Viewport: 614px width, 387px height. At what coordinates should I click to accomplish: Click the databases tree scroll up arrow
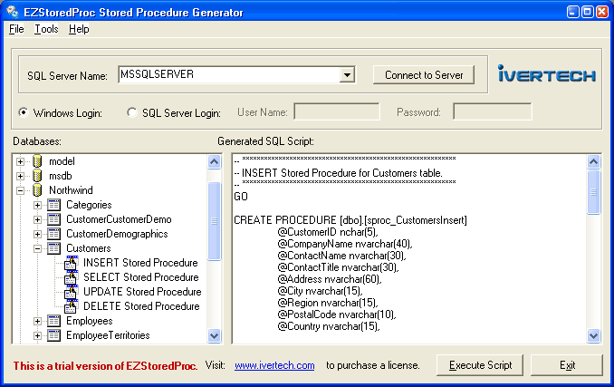tap(215, 161)
